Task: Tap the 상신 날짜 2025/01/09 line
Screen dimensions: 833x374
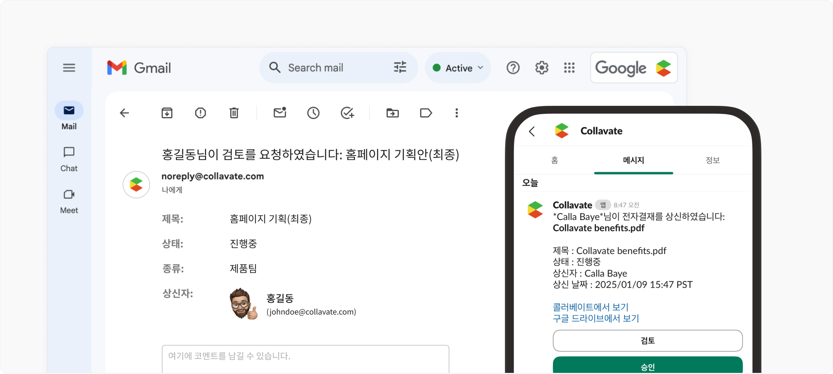Action: 623,285
